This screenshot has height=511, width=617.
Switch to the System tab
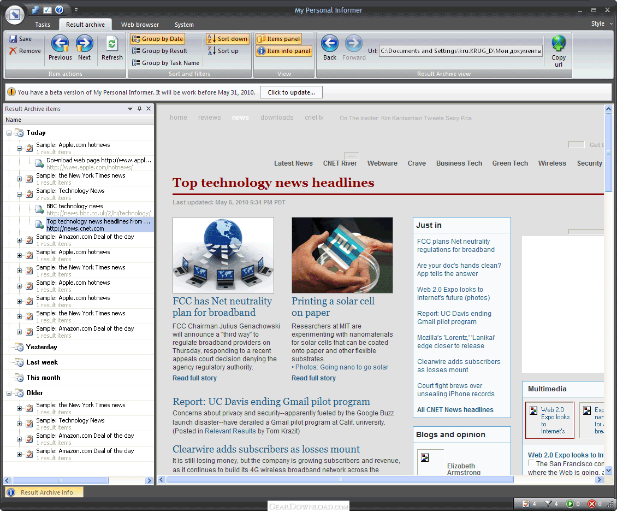click(x=184, y=25)
